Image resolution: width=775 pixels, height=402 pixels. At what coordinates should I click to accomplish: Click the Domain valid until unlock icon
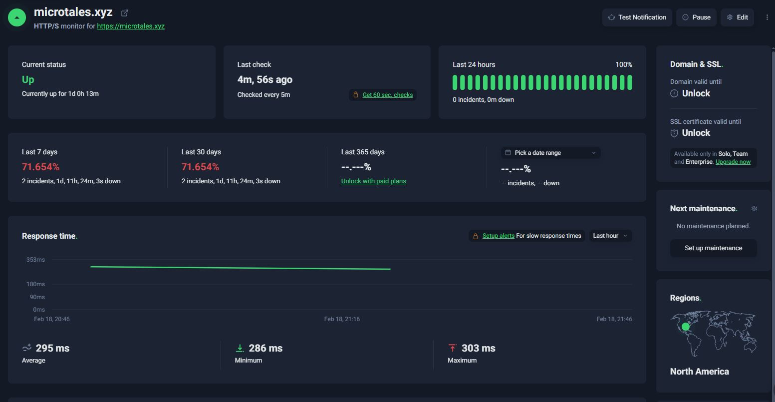[674, 93]
